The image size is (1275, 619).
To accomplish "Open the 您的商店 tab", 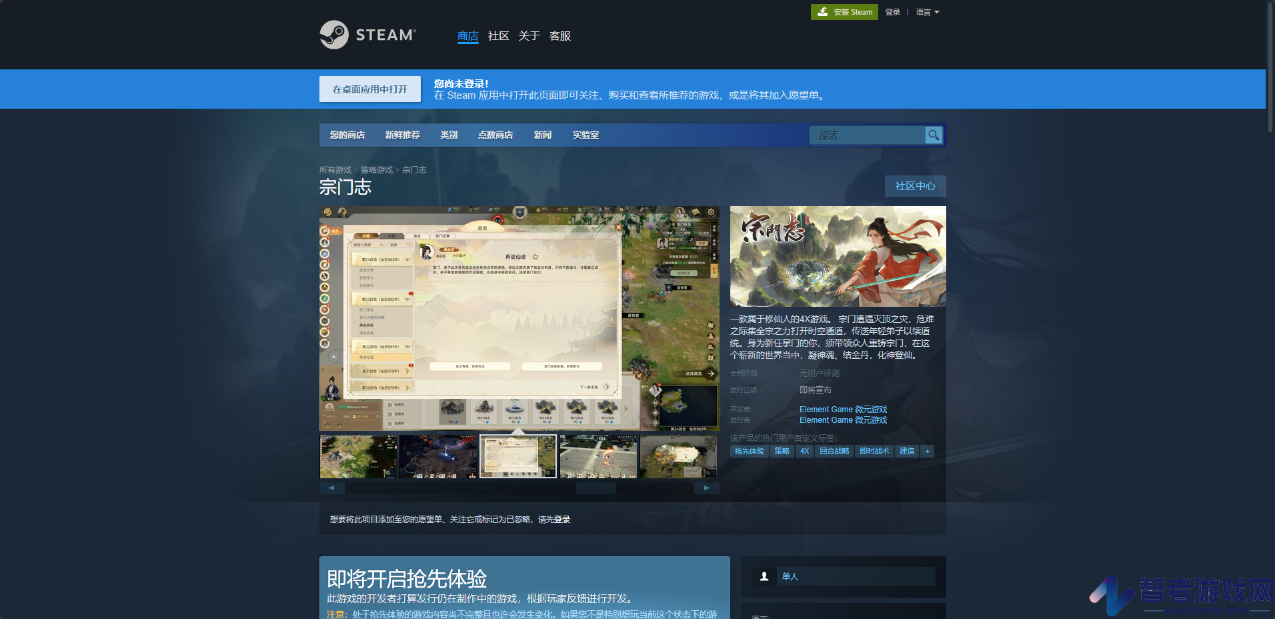I will point(347,135).
